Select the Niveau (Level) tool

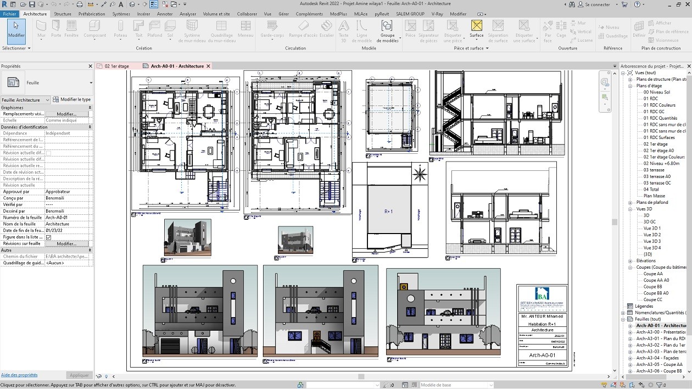(x=611, y=26)
